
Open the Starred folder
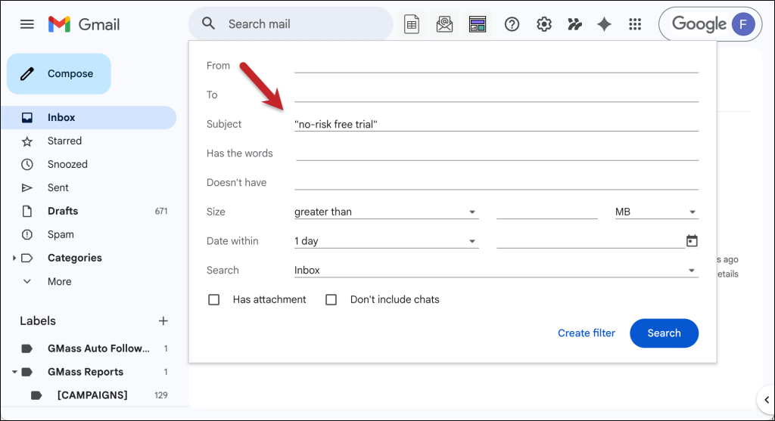pos(64,141)
